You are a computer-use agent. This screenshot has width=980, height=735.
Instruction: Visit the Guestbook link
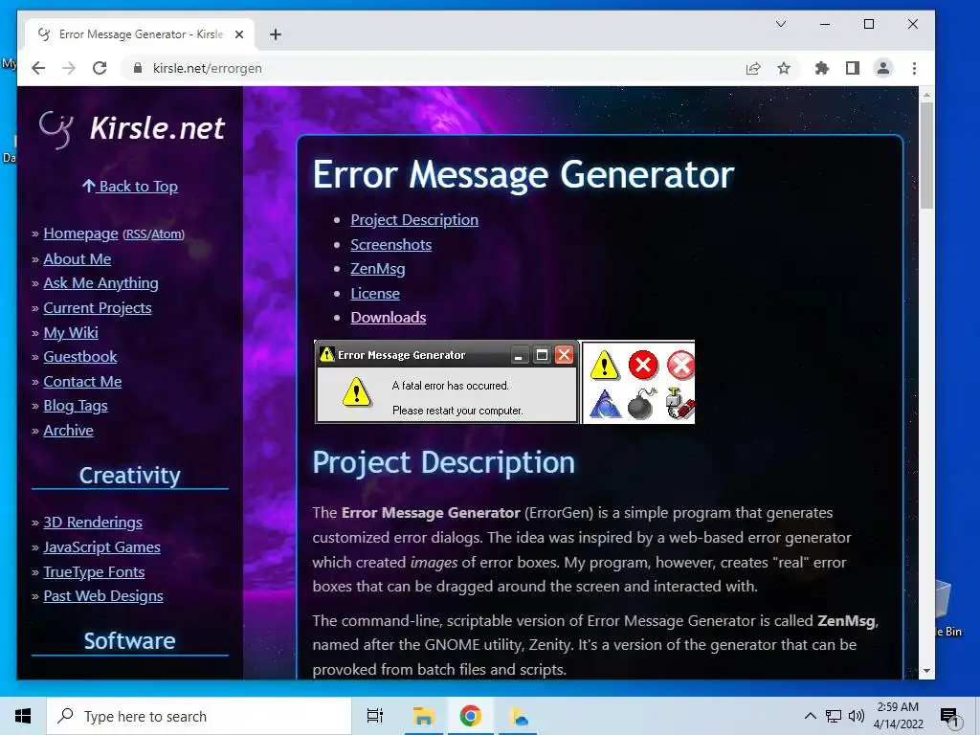tap(80, 357)
